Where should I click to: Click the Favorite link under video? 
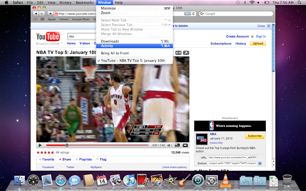click(48, 159)
